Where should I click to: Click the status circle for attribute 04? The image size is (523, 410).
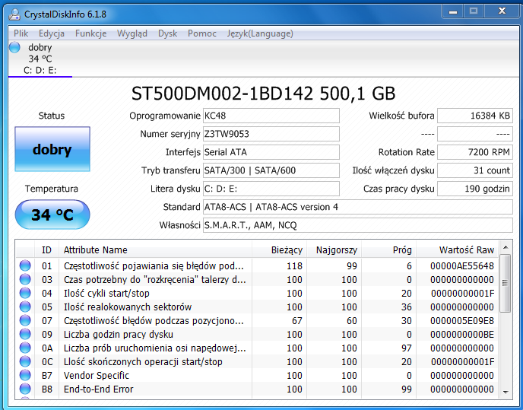pos(25,293)
